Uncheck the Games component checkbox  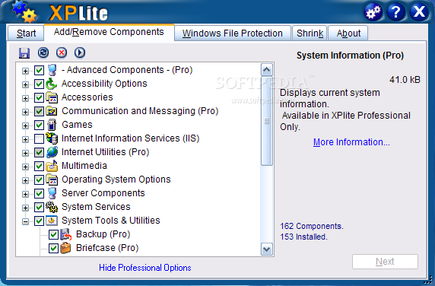point(39,125)
